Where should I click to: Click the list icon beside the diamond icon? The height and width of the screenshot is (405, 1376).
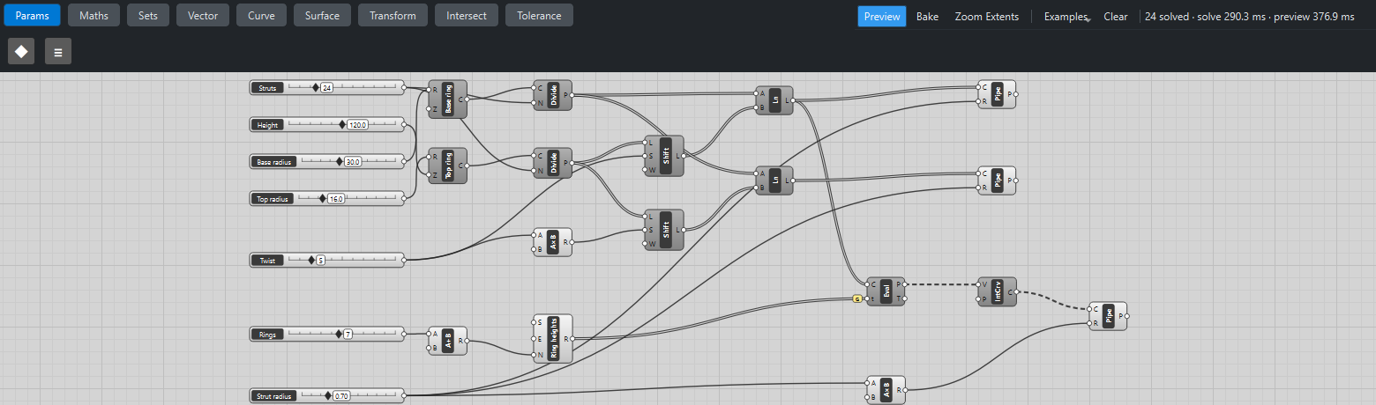pos(58,51)
